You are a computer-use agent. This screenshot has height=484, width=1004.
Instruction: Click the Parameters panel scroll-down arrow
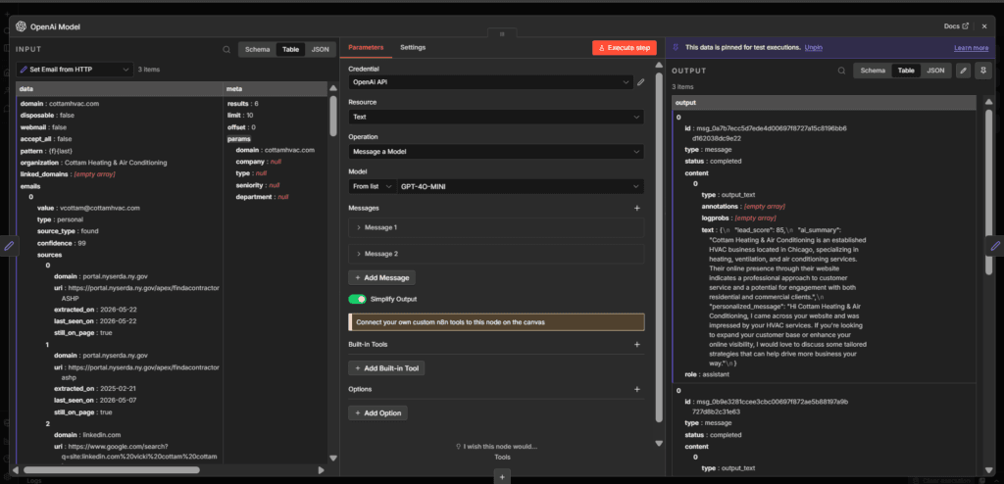659,443
